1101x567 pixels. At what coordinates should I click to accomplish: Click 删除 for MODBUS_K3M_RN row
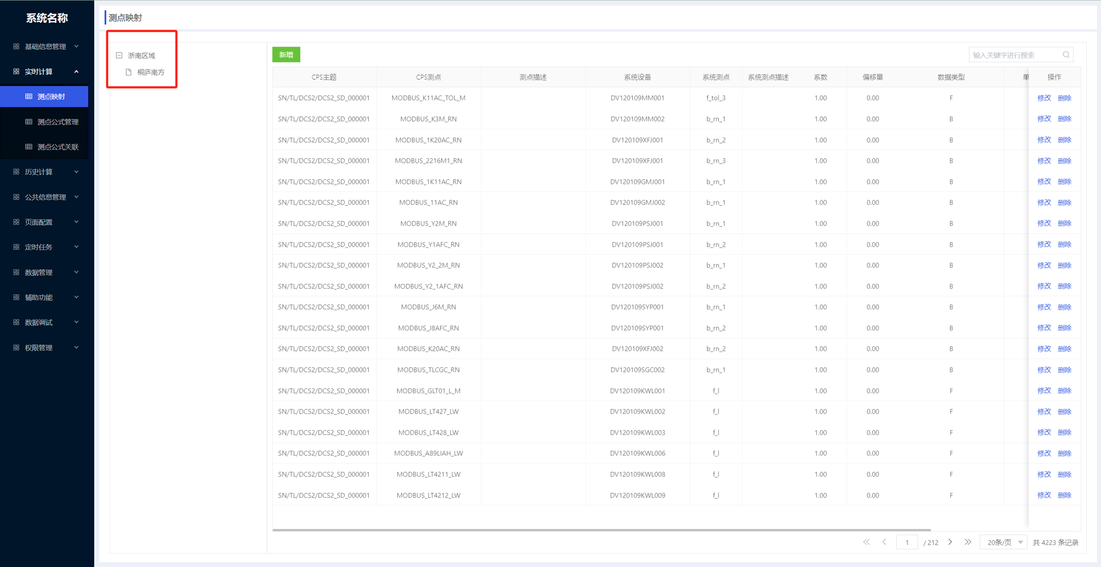pyautogui.click(x=1064, y=119)
